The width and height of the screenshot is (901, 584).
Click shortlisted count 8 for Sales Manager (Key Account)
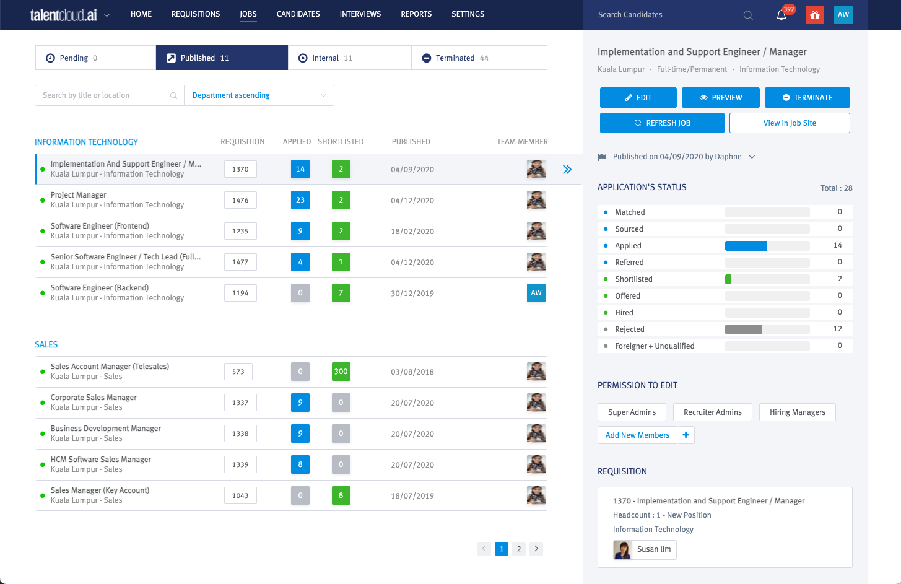tap(341, 495)
